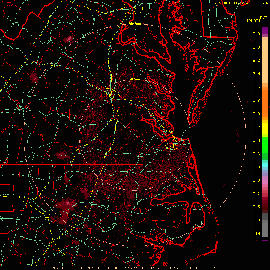
Task: Click the 2.6 scale value
Action: pos(256,154)
